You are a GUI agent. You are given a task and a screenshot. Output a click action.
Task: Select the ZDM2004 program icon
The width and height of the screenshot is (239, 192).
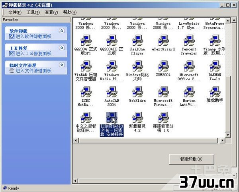pos(163,66)
